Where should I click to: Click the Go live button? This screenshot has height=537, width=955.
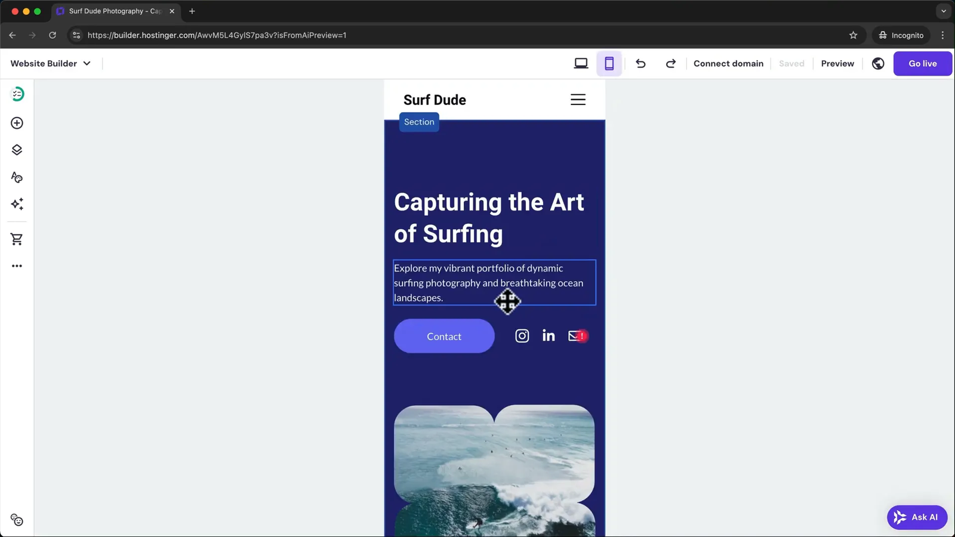click(922, 63)
